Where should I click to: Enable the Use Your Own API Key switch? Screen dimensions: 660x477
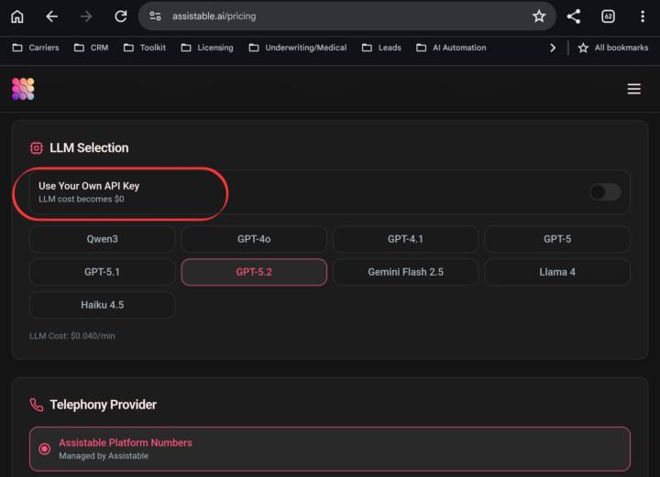pyautogui.click(x=605, y=192)
